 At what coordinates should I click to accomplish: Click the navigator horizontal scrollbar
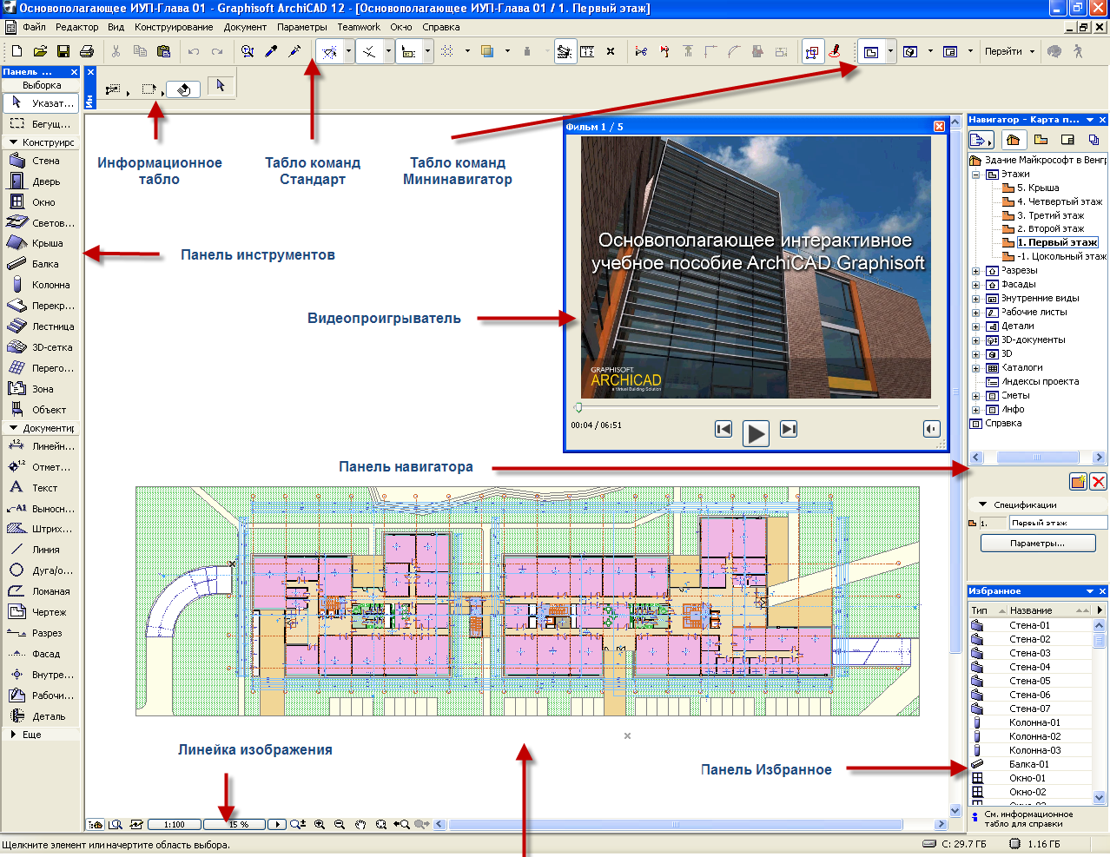pyautogui.click(x=1037, y=457)
